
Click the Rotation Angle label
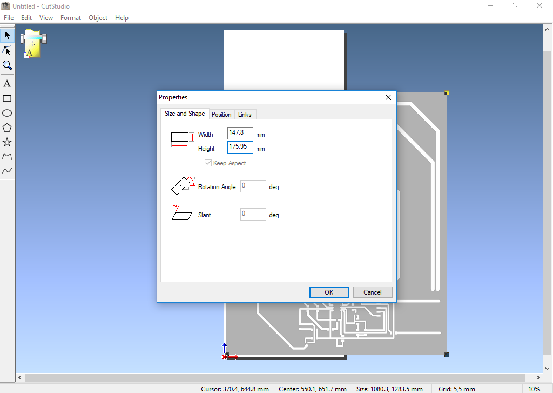[217, 187]
